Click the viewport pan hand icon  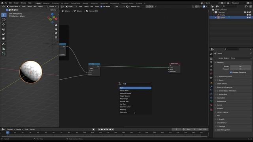point(56,29)
